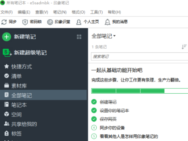This screenshot has width=188, height=141.
Task: Click the 密码锁 toolbar label
Action: click(36, 22)
